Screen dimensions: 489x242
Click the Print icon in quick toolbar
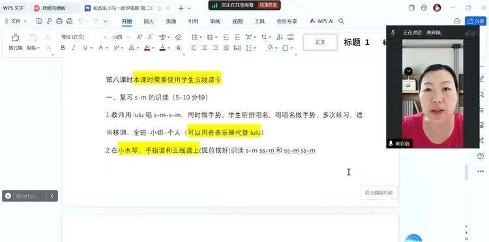click(59, 21)
